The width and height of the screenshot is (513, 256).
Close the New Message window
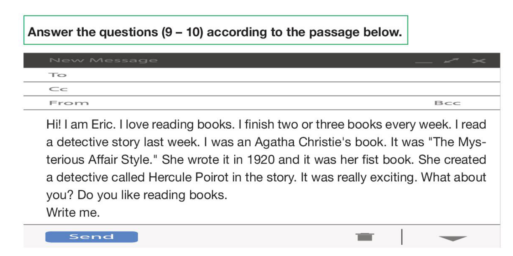478,61
